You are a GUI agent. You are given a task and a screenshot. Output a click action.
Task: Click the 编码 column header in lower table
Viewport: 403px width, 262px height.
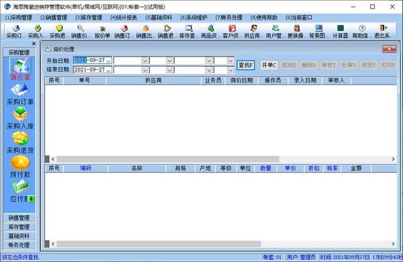[85, 169]
